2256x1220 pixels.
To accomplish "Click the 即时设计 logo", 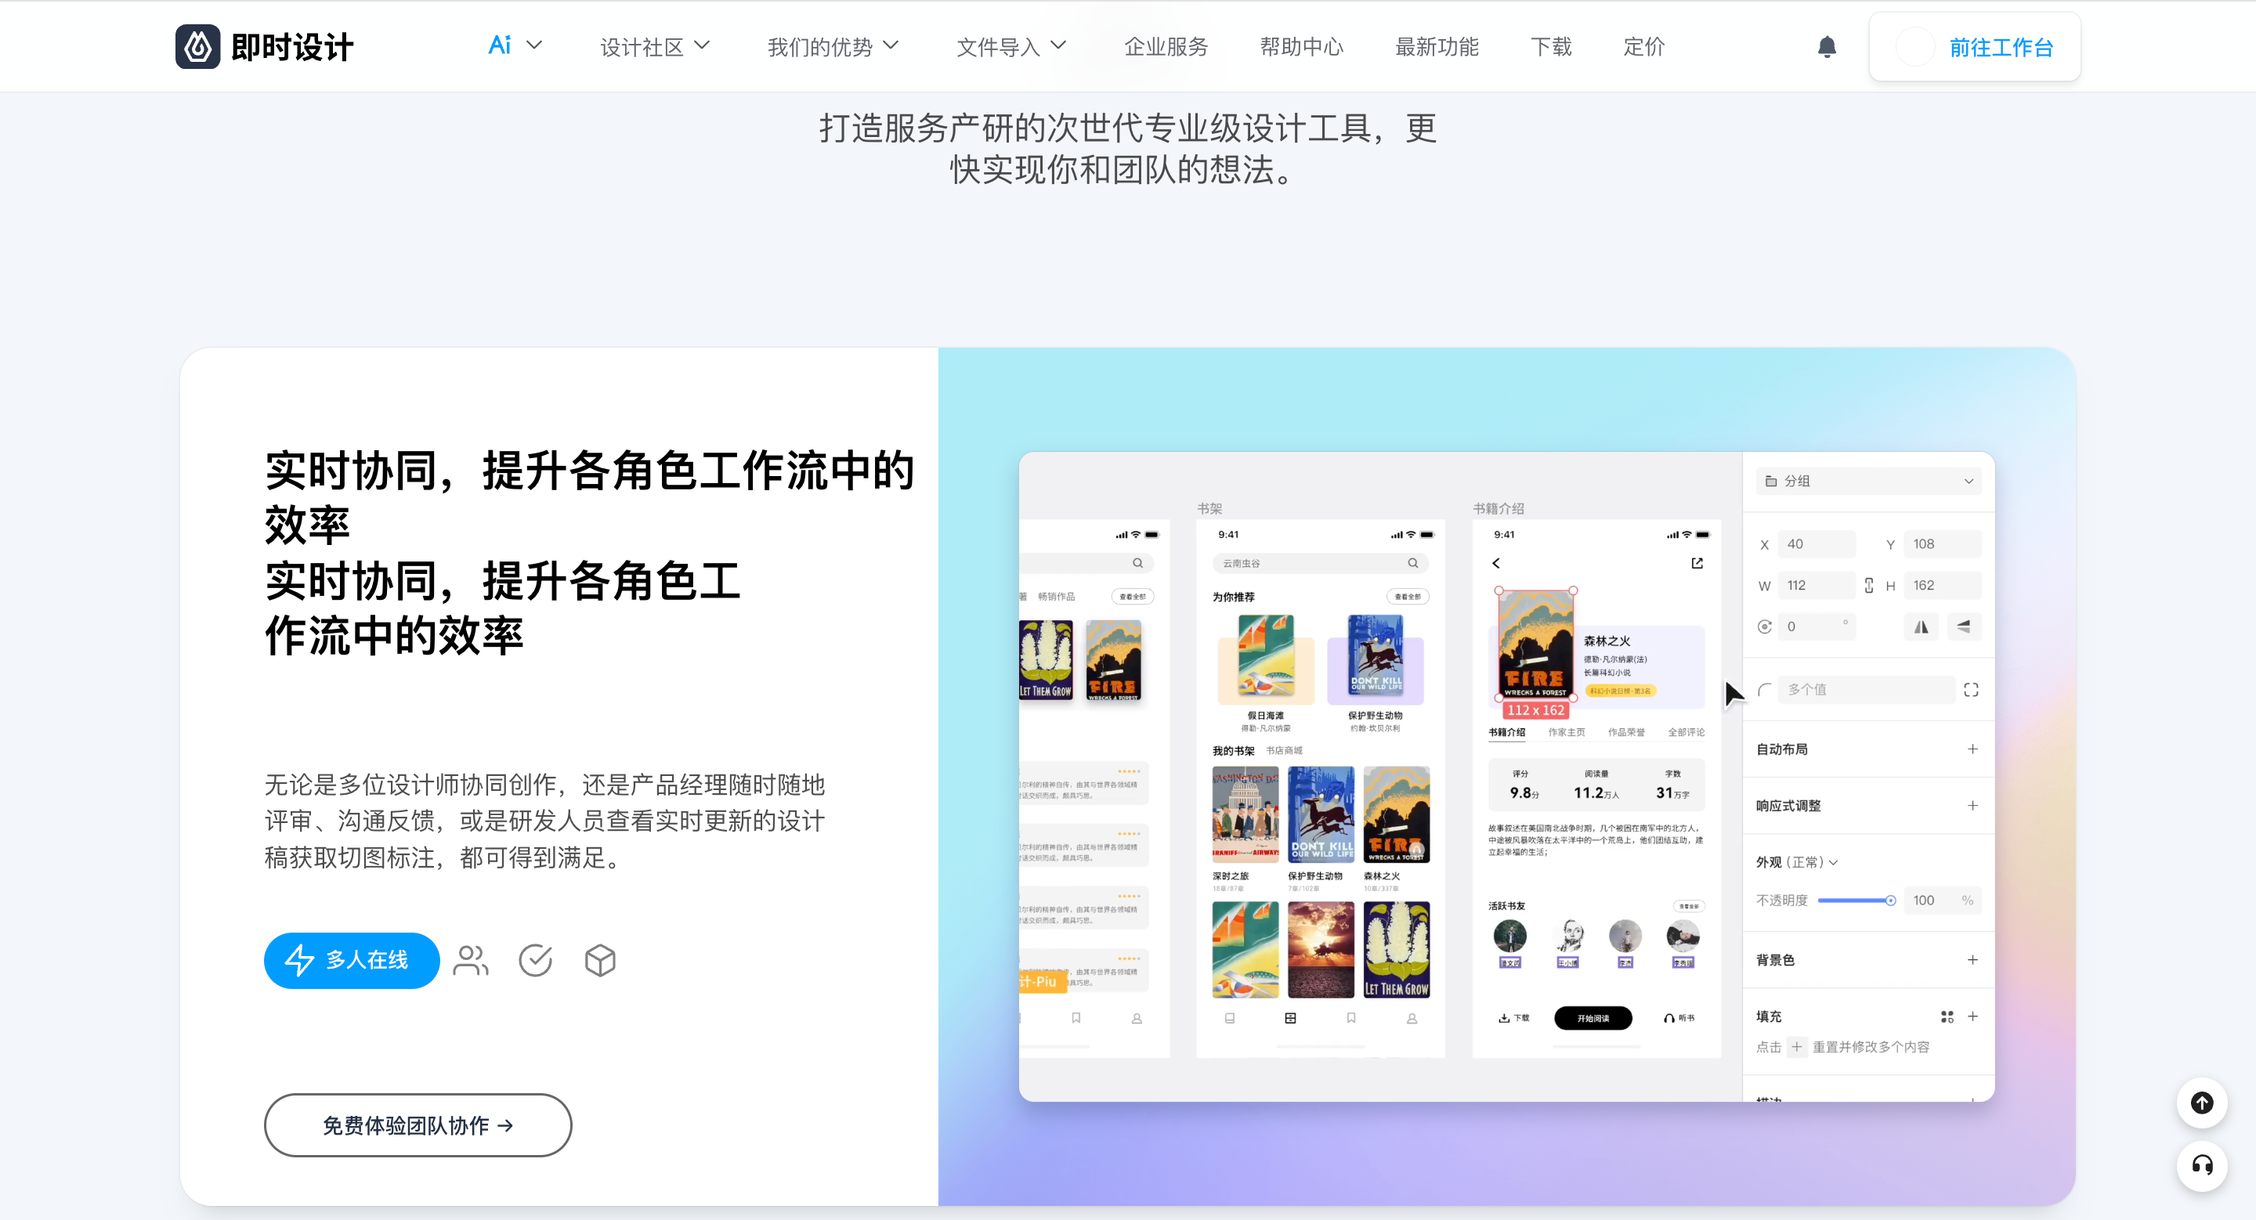I will (262, 46).
